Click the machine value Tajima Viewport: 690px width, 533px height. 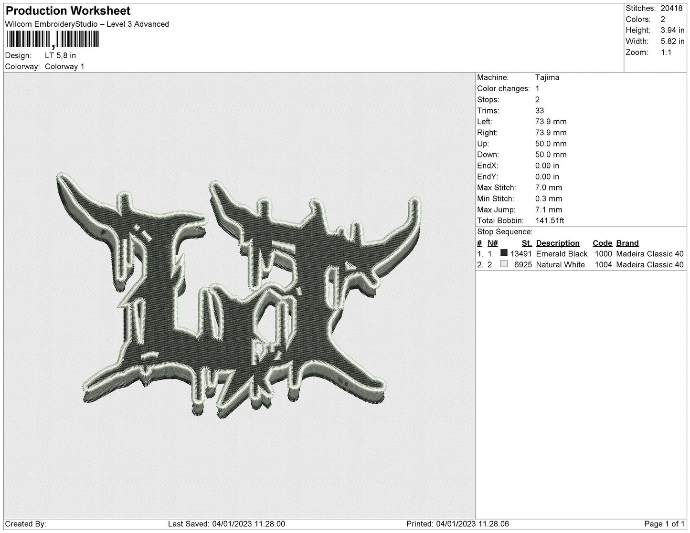click(547, 77)
